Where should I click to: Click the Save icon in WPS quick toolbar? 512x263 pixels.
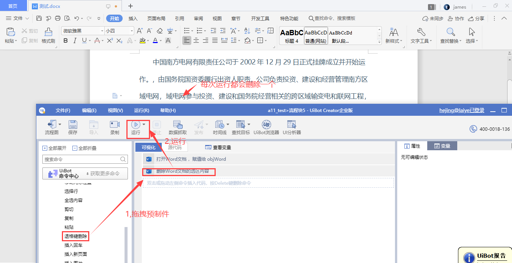pos(39,18)
